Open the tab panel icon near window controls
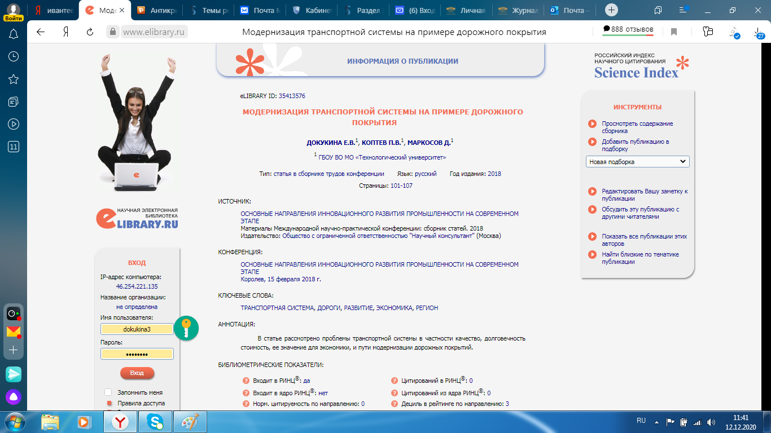 coord(658,10)
